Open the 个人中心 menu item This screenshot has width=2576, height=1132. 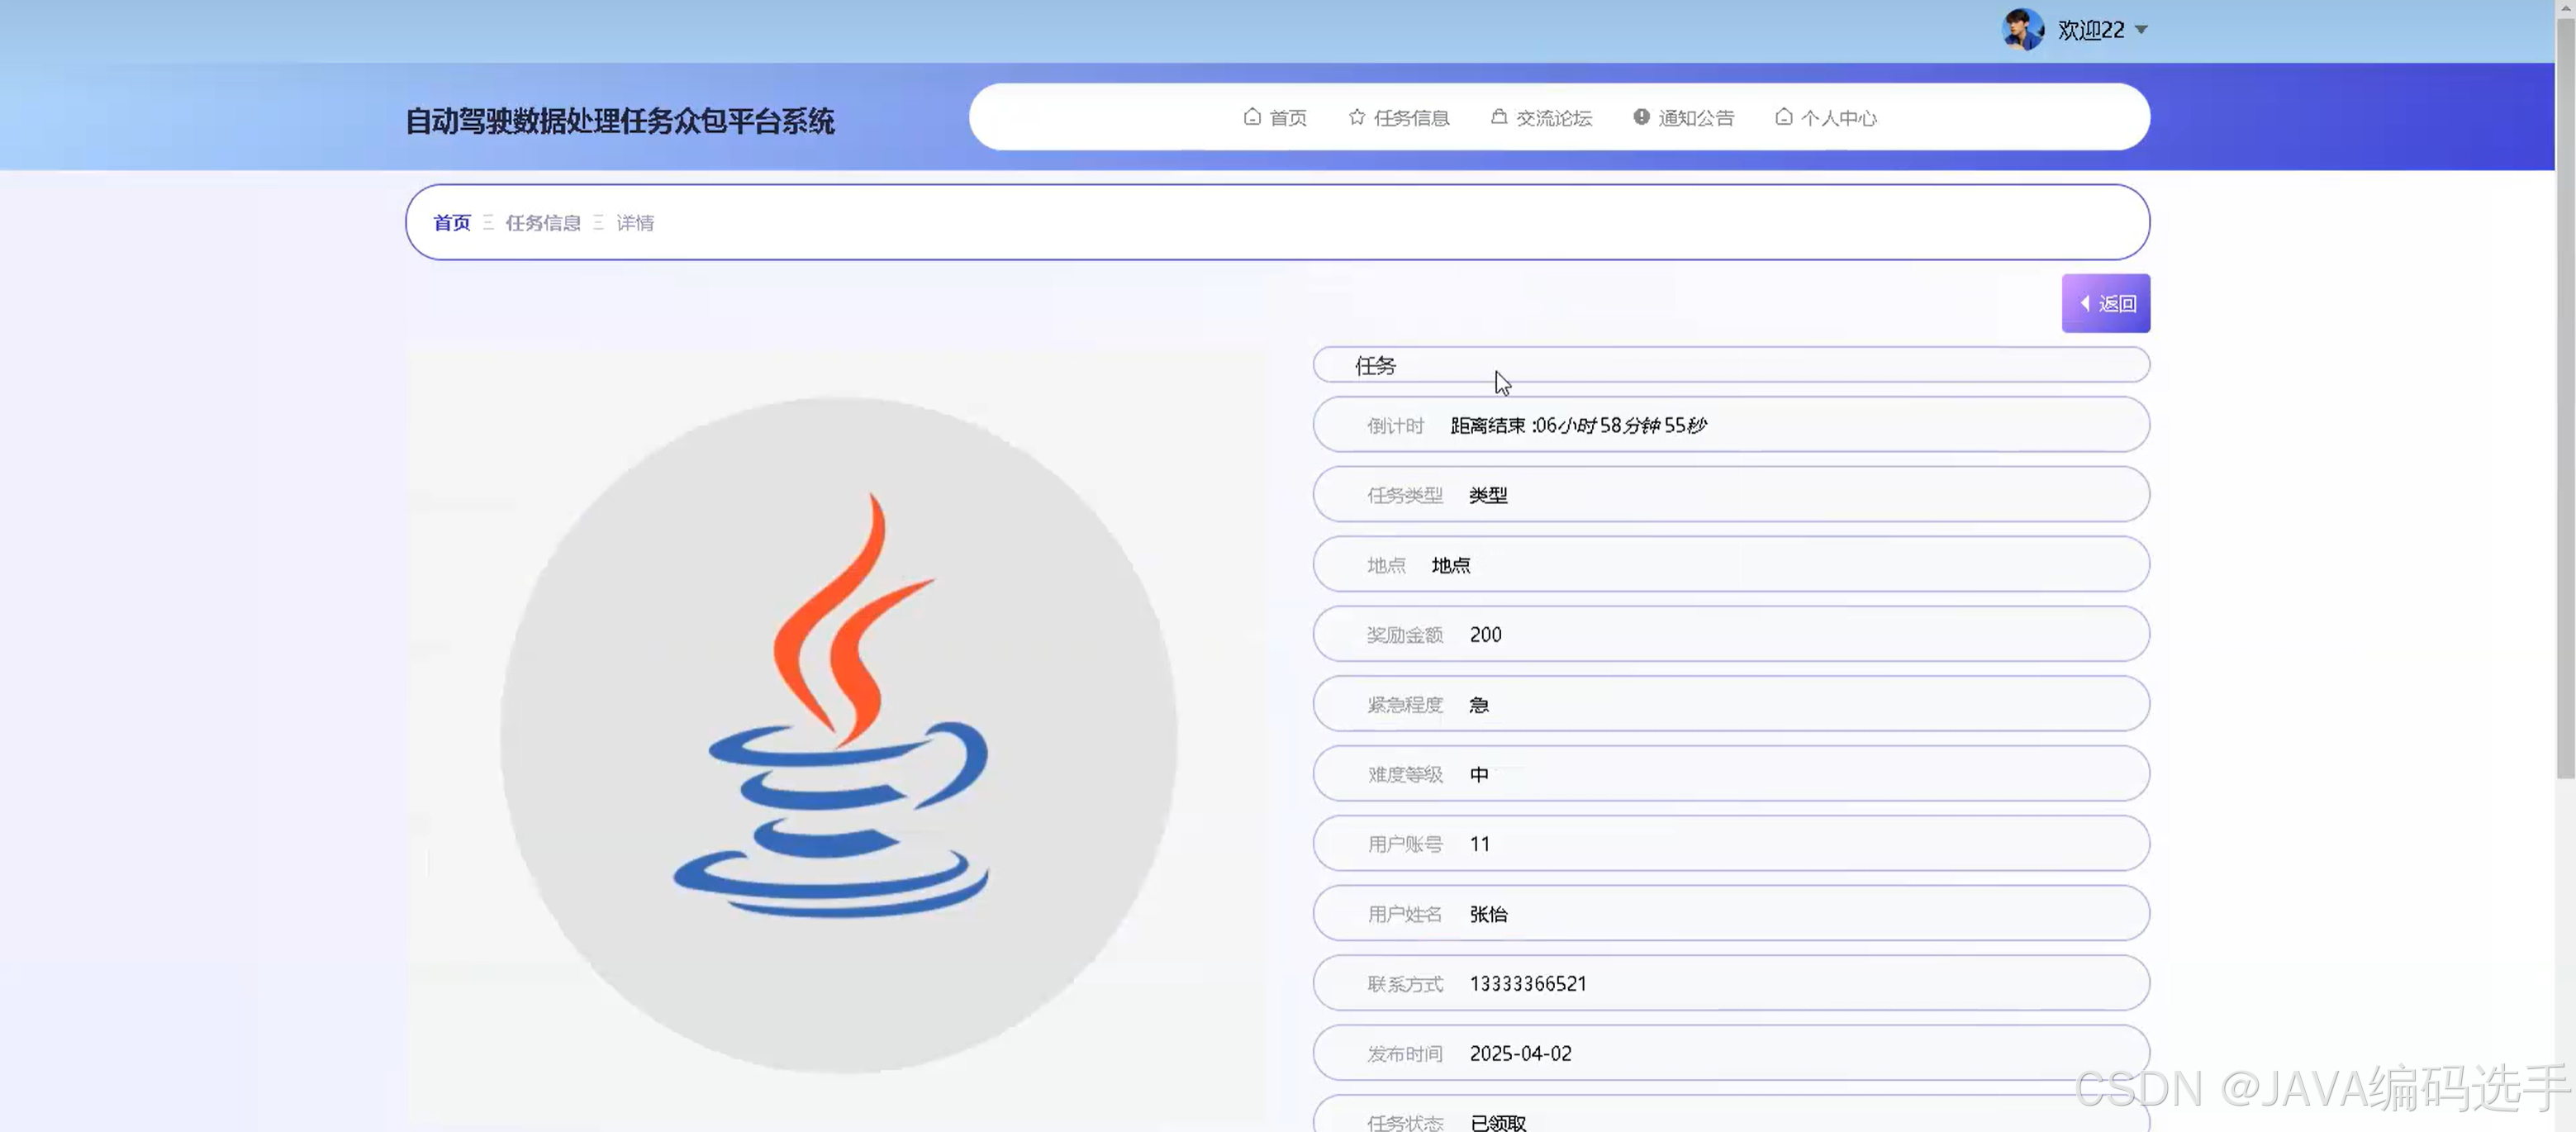[1826, 118]
